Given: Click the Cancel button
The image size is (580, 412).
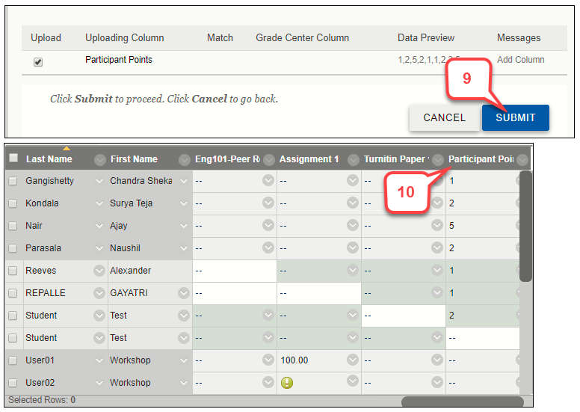Looking at the screenshot, I should pyautogui.click(x=444, y=117).
